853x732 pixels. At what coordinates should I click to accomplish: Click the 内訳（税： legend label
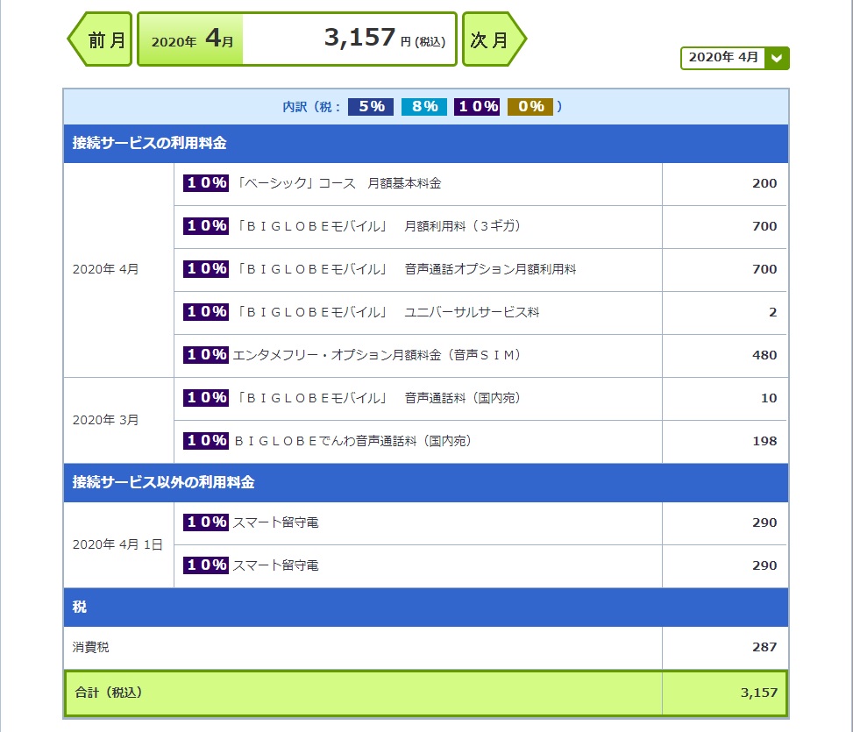pos(312,107)
